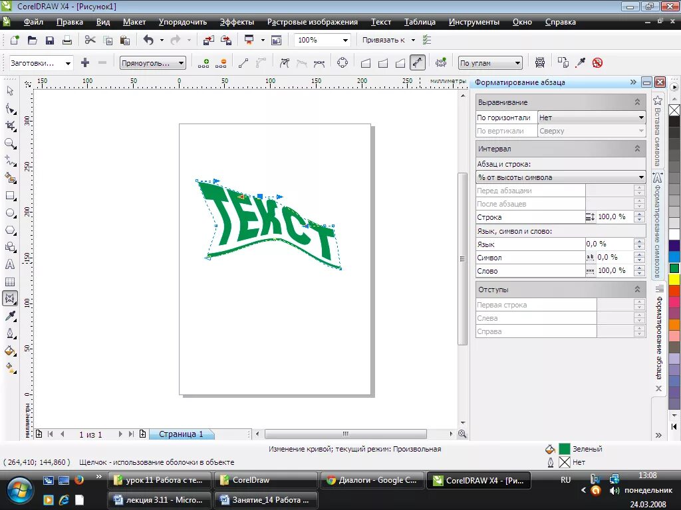Viewport: 681px width, 510px height.
Task: Open CorelDraw taskbar button
Action: pos(266,480)
